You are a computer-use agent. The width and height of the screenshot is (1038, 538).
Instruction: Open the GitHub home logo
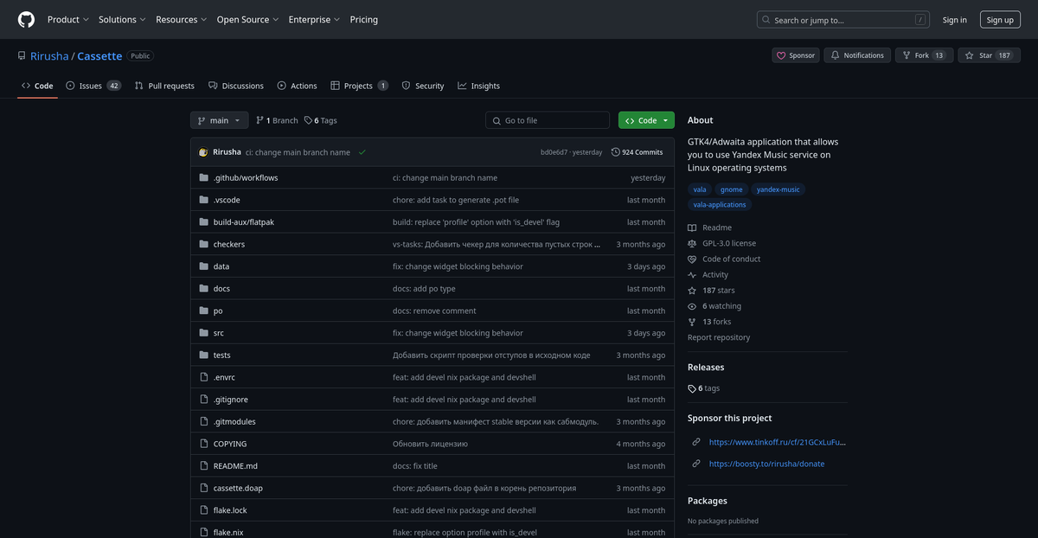[x=26, y=19]
